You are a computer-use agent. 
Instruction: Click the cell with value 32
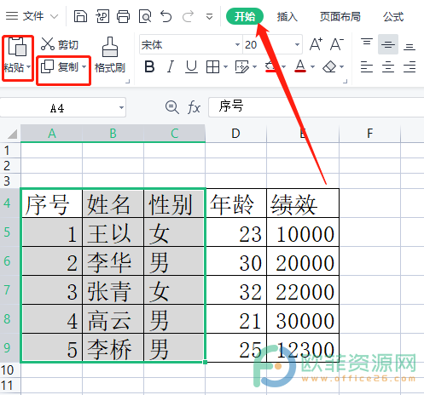(x=235, y=290)
